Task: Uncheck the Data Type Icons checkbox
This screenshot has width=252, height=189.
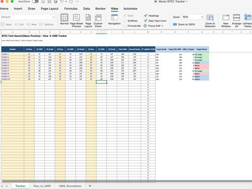Action: tap(146, 21)
